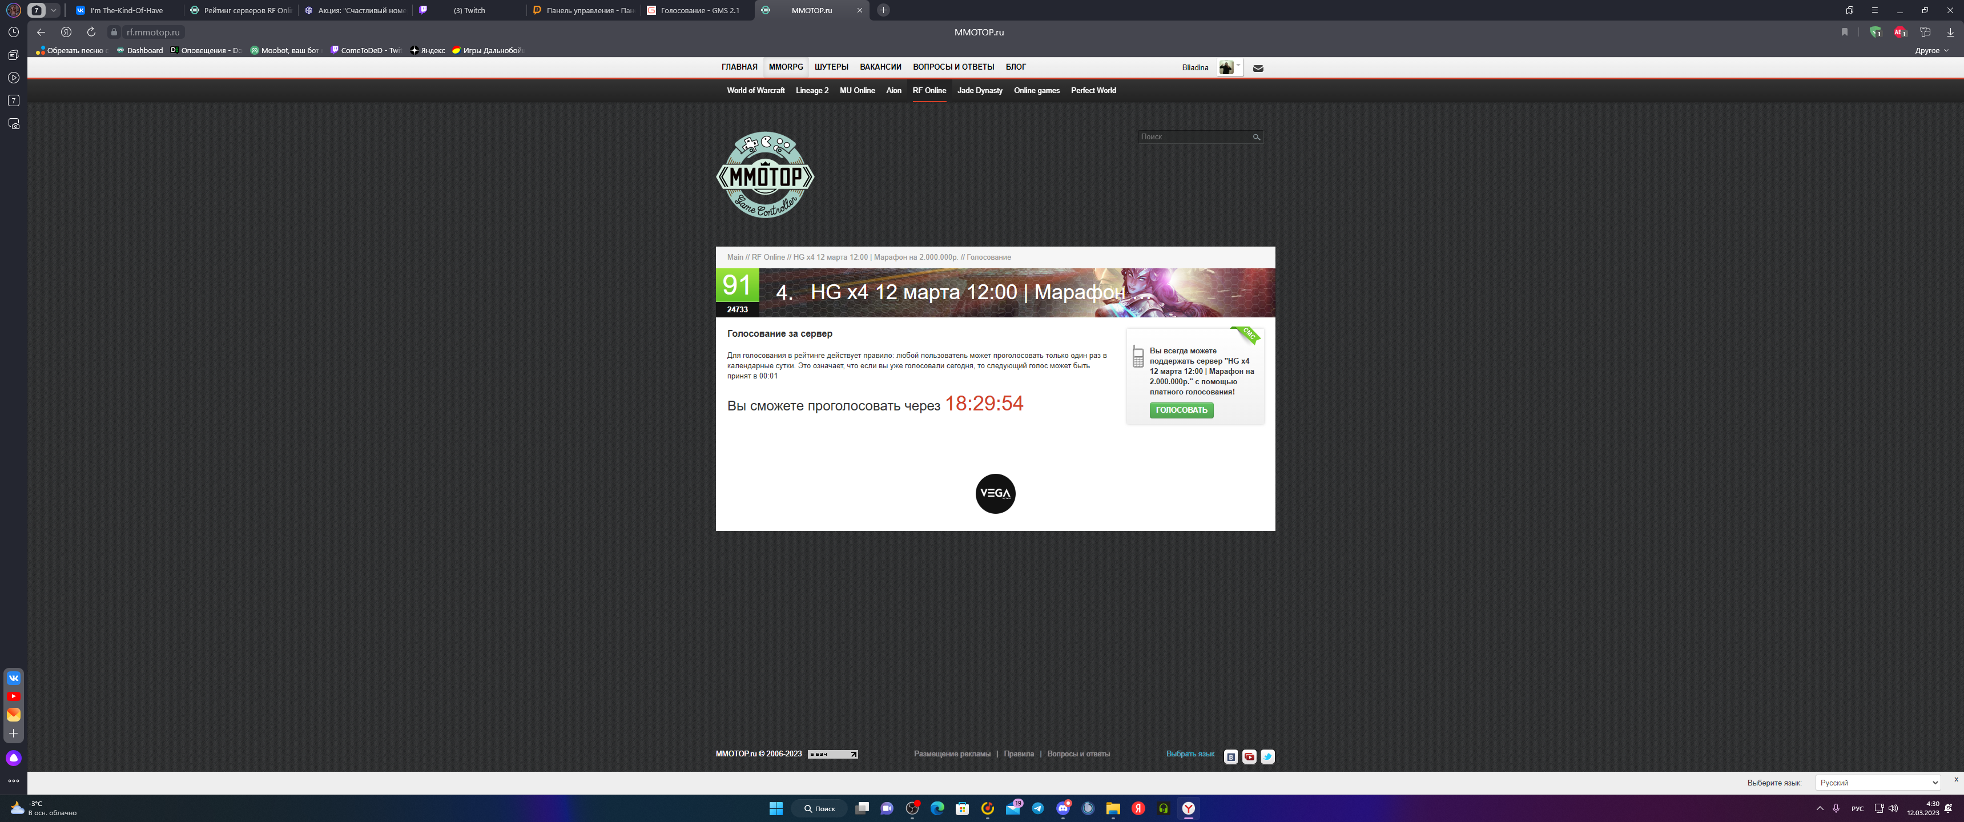Open the ГЛАВНАЯ menu item
The height and width of the screenshot is (822, 1964).
point(739,67)
